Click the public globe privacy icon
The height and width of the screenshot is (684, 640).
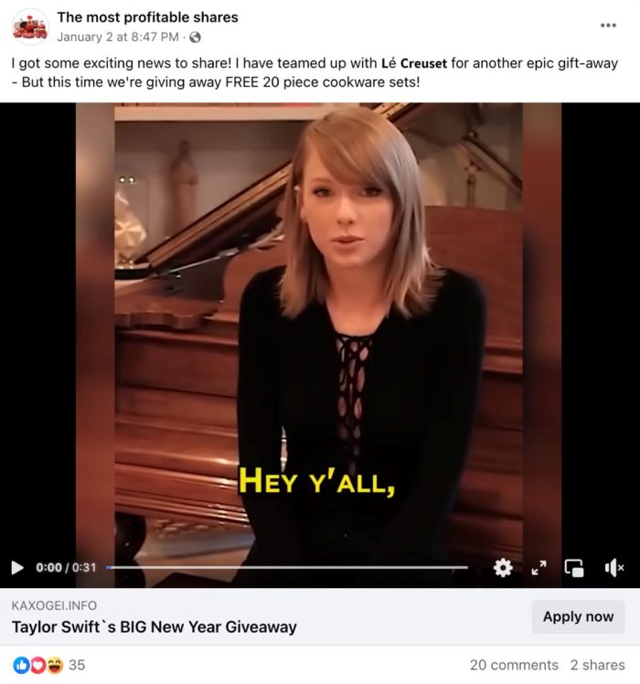point(195,37)
